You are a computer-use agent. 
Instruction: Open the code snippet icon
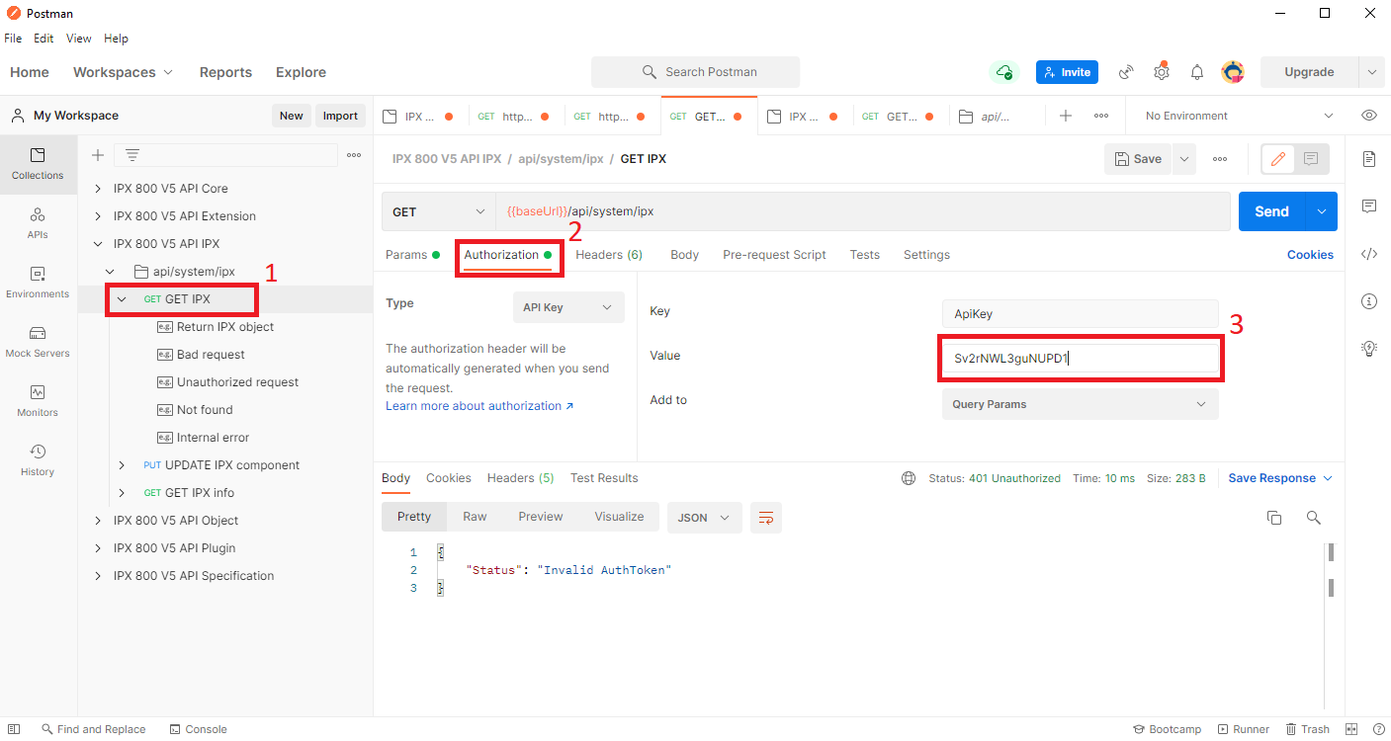1369,254
